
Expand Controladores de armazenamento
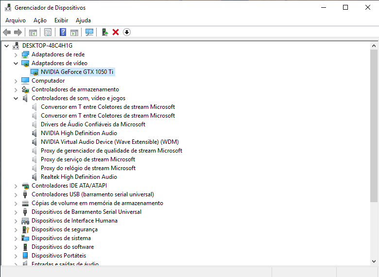click(x=16, y=90)
